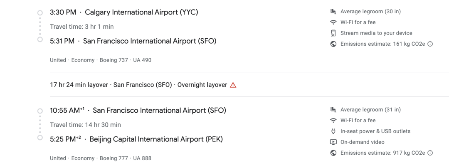Click the 17 hr 24 min layover text
Image resolution: width=449 pixels, height=163 pixels.
point(79,85)
